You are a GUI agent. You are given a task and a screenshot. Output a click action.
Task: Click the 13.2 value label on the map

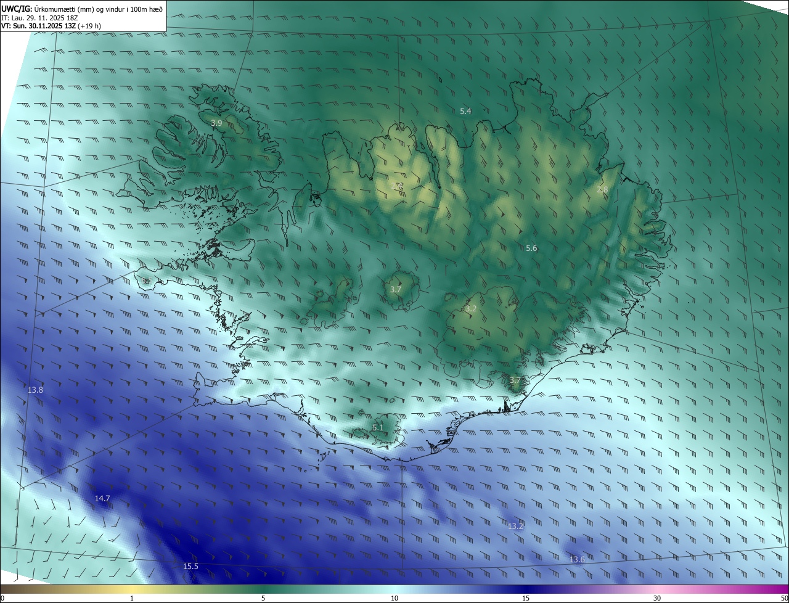click(x=516, y=526)
